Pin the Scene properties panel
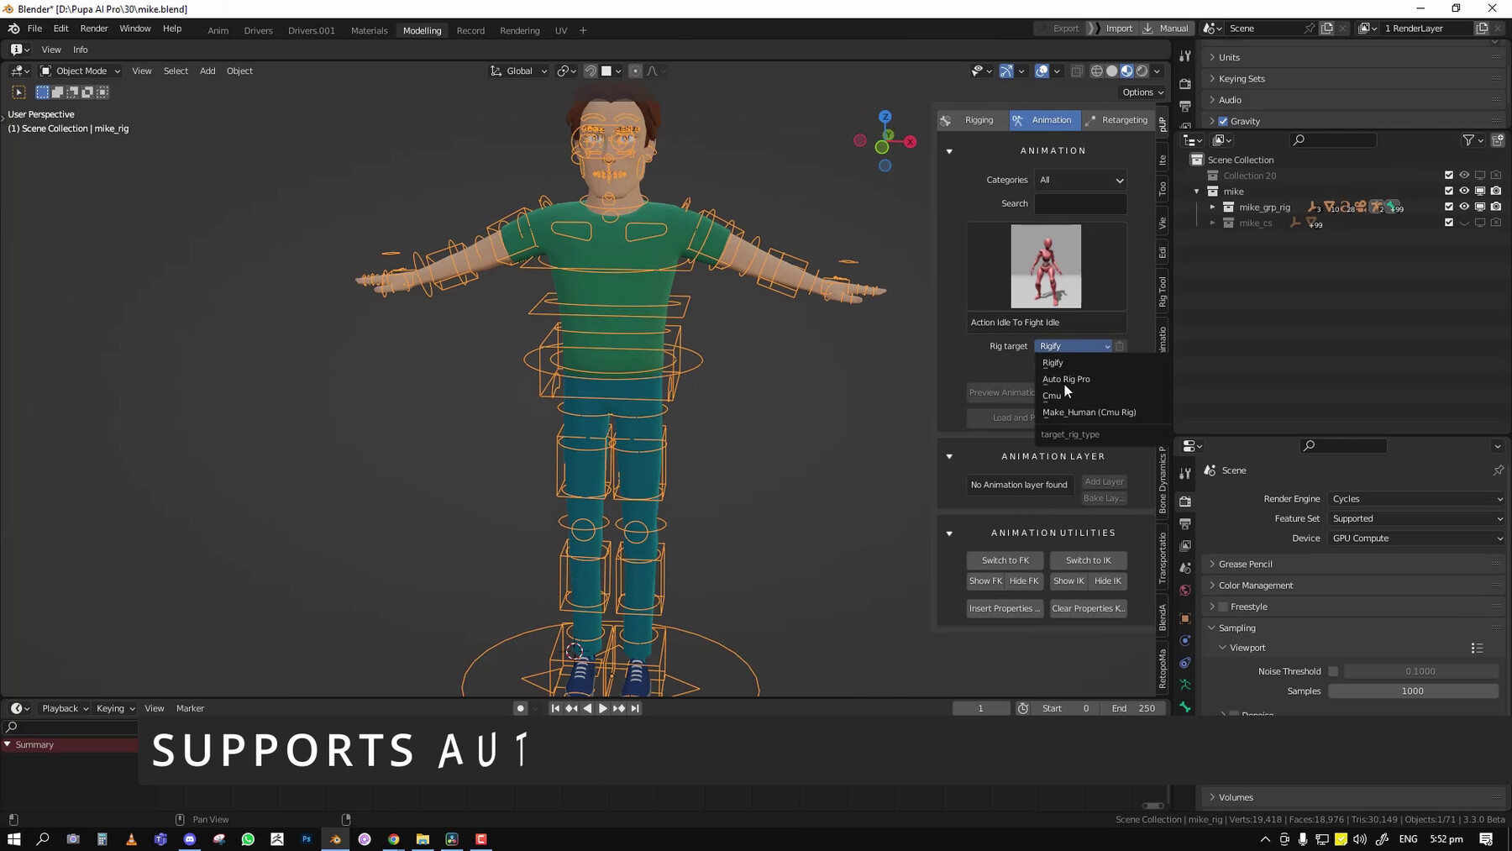The image size is (1512, 851). point(1498,470)
